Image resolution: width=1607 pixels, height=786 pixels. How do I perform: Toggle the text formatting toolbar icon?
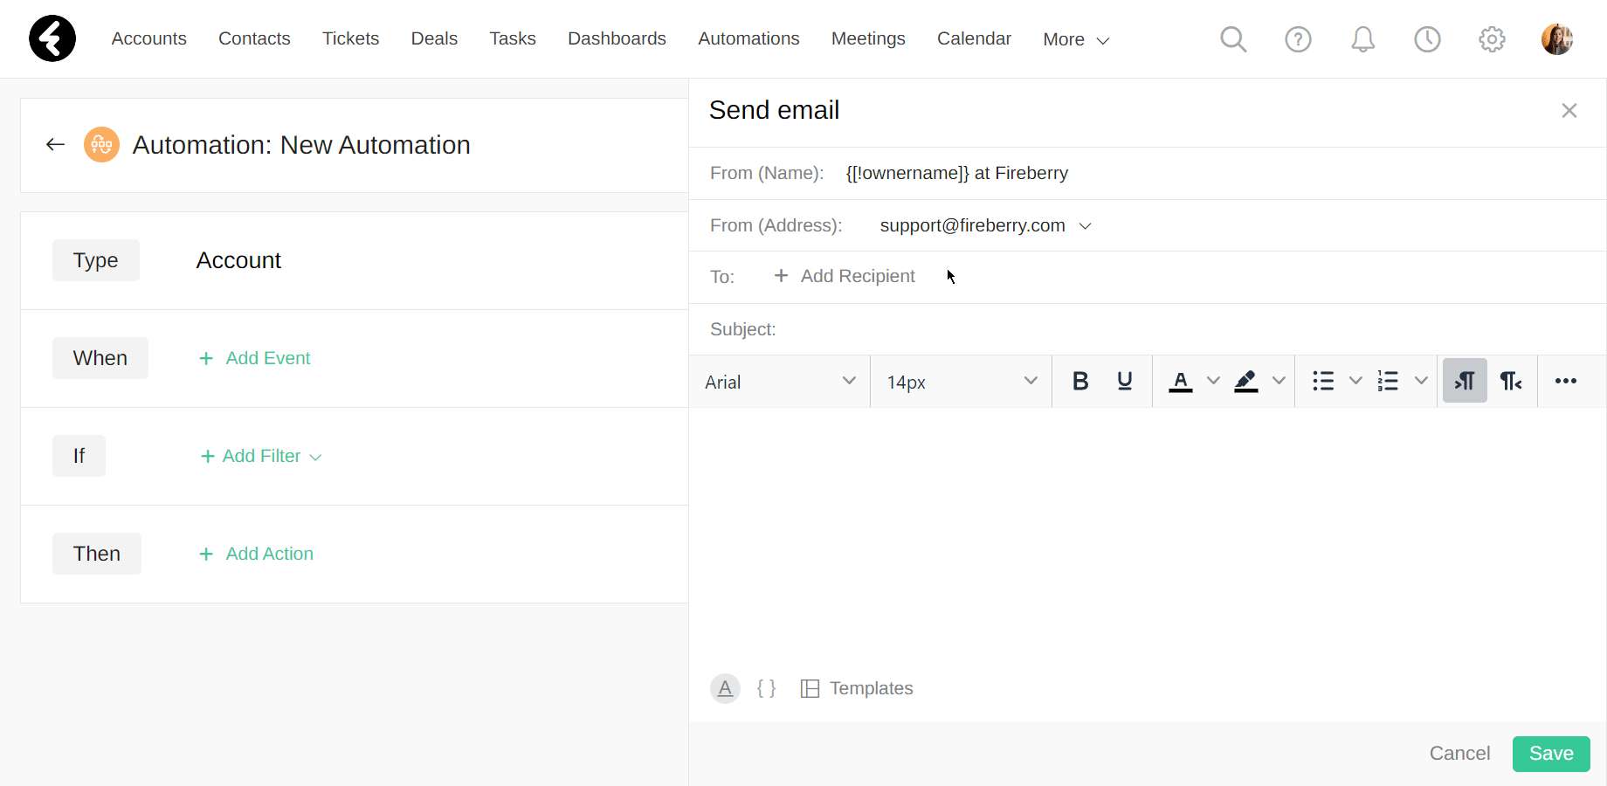click(725, 688)
